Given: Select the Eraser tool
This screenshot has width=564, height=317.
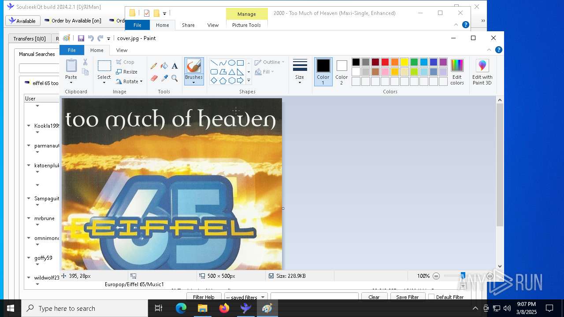Looking at the screenshot, I should click(154, 78).
